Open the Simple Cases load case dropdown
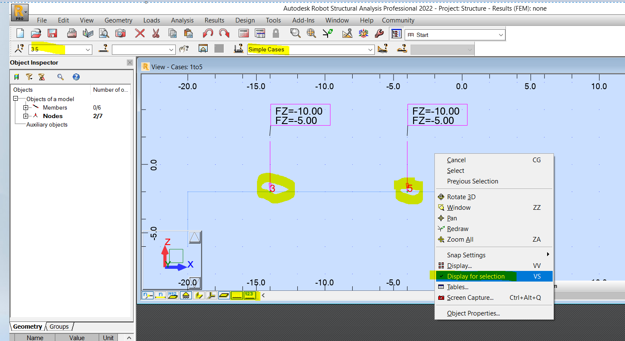Screen dimensions: 625x341 [x=370, y=49]
